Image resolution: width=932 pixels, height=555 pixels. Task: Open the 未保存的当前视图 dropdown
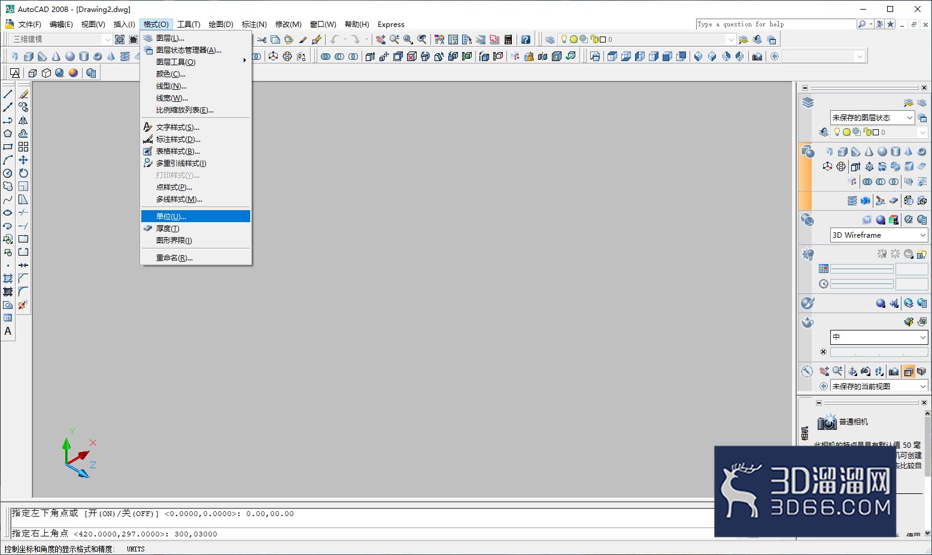pos(879,386)
